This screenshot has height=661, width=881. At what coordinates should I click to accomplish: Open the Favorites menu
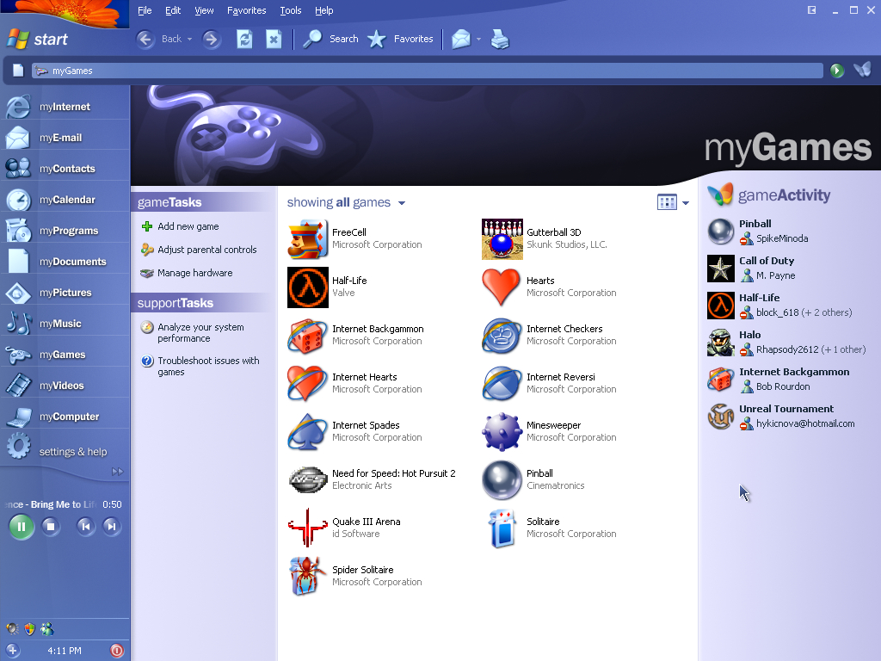[246, 10]
